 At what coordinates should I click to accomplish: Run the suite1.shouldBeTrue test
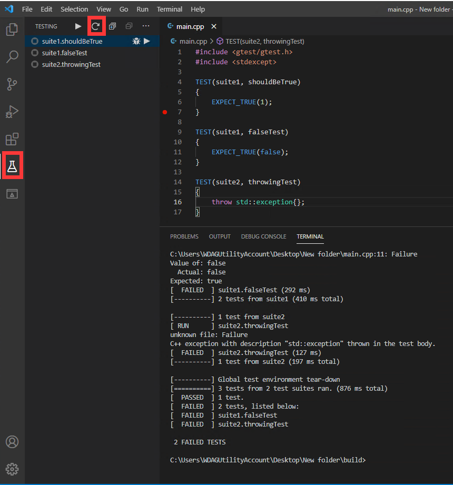point(147,41)
